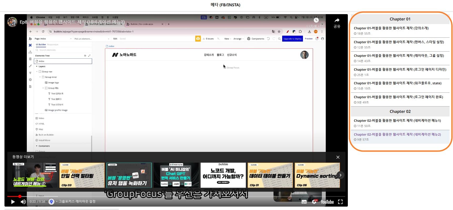
Task: Open Chat GPT 번역 서비스 만들기 thumbnail
Action: point(176,175)
